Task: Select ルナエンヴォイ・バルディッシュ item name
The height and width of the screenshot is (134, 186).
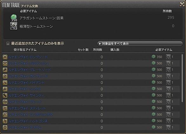Action: pyautogui.click(x=28, y=63)
